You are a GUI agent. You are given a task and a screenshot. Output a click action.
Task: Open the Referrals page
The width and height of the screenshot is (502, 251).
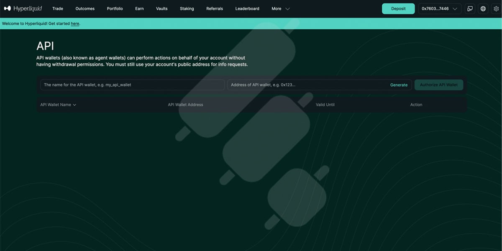215,8
